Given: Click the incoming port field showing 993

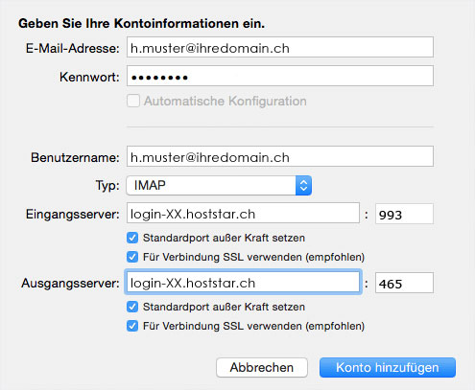Looking at the screenshot, I should 404,214.
